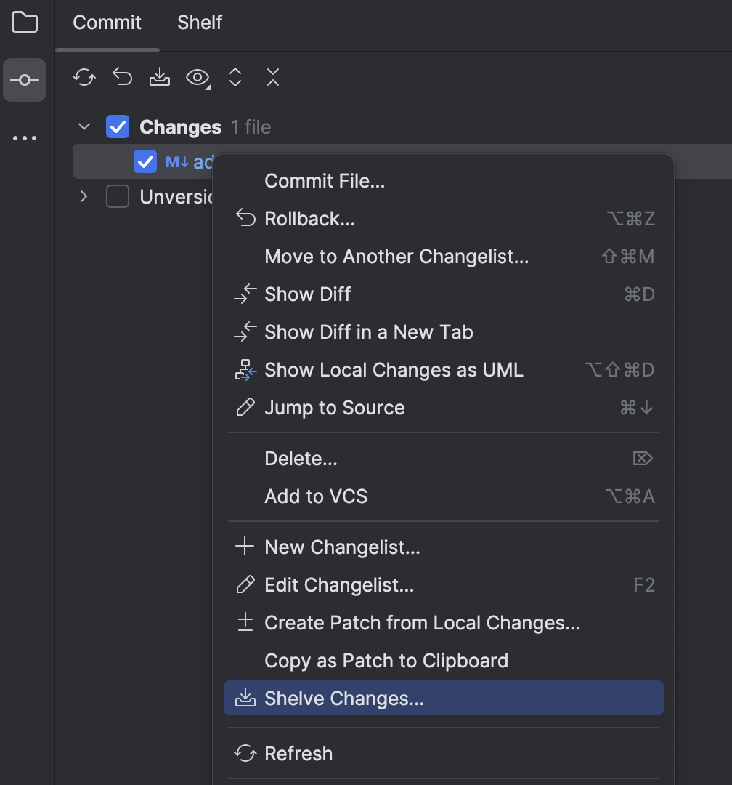Image resolution: width=732 pixels, height=785 pixels.
Task: Click the Collapse All icon
Action: pyautogui.click(x=272, y=77)
